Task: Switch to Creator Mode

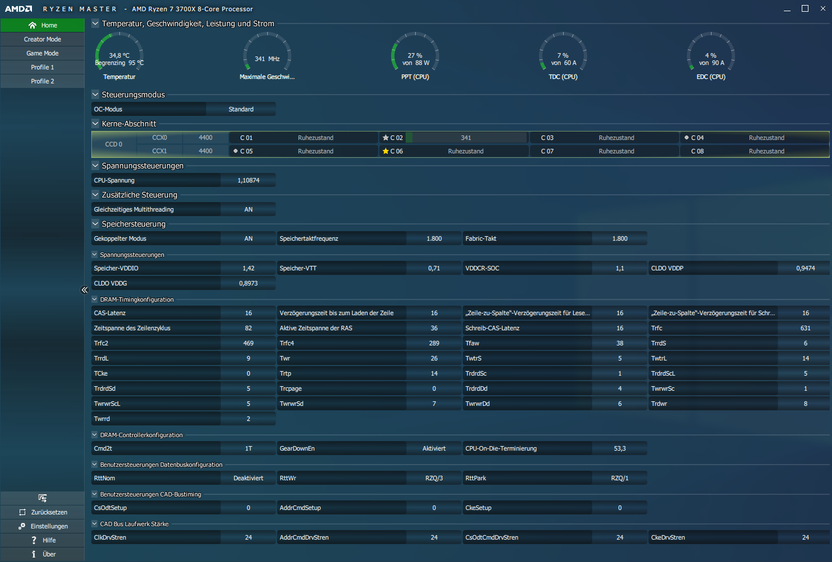Action: click(x=43, y=39)
